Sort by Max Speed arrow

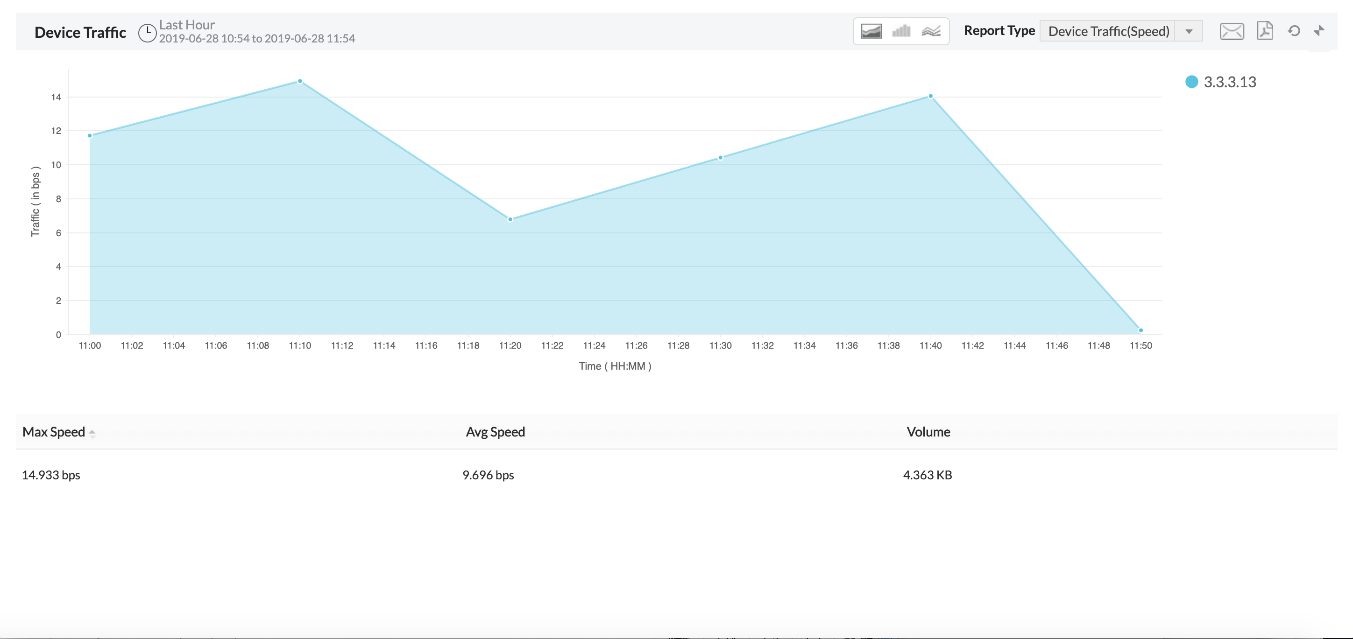(92, 433)
